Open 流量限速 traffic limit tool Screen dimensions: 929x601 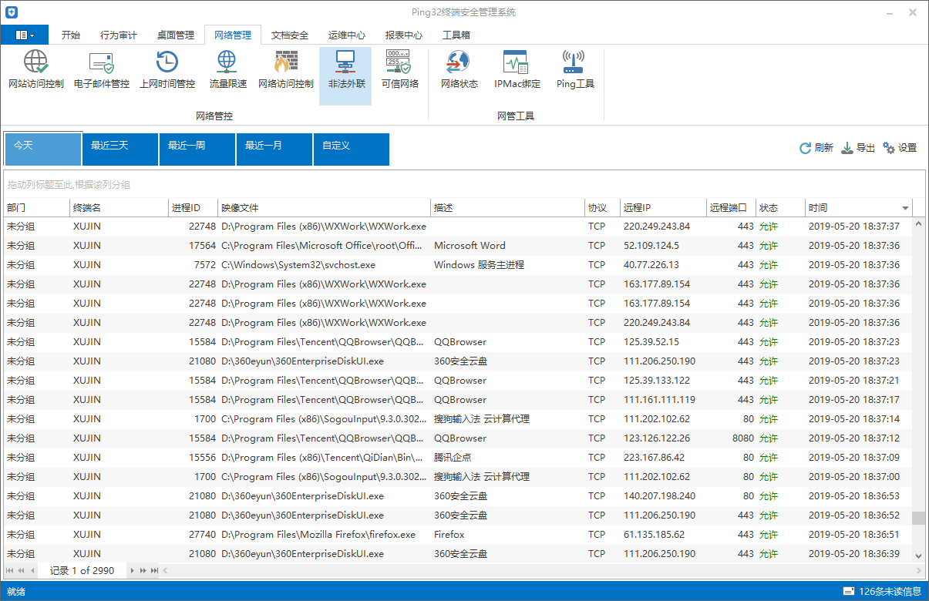coord(227,71)
